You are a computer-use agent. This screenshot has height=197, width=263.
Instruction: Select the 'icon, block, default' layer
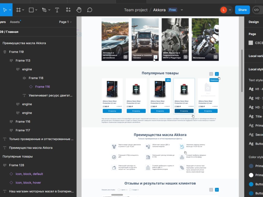pyautogui.click(x=29, y=174)
